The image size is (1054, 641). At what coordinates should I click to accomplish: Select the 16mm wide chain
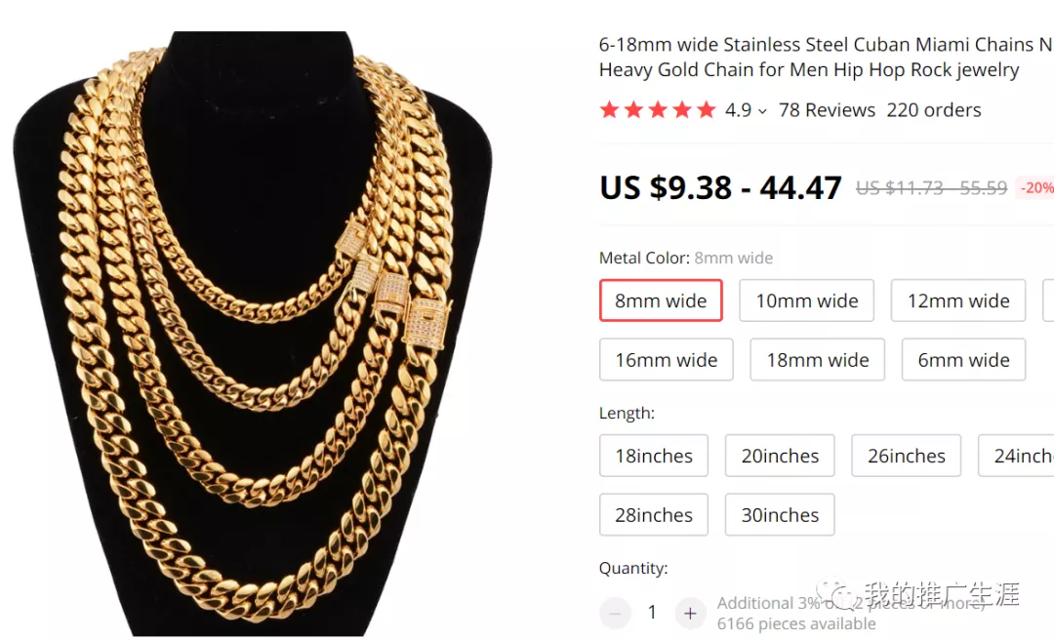[667, 360]
